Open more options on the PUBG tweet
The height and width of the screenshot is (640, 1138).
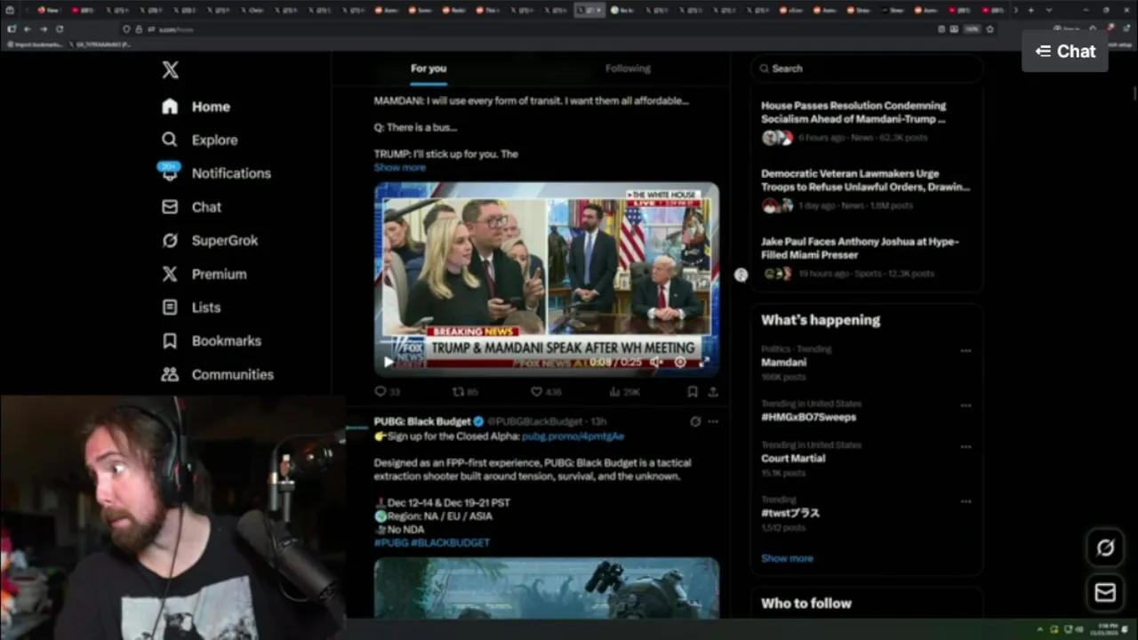click(x=713, y=421)
